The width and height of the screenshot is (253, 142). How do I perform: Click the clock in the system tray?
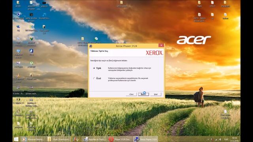coord(234,139)
